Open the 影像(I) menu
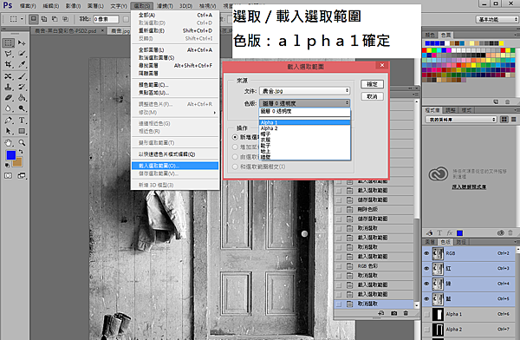Viewport: 520px width, 340px height. [x=73, y=6]
